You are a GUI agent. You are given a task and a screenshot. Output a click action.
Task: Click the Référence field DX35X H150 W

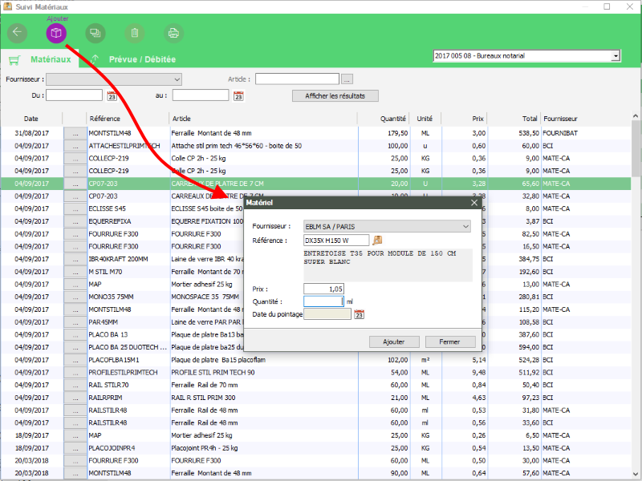pyautogui.click(x=336, y=240)
